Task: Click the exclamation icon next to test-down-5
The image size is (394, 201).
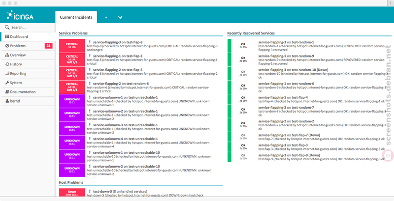Action: click(90, 191)
